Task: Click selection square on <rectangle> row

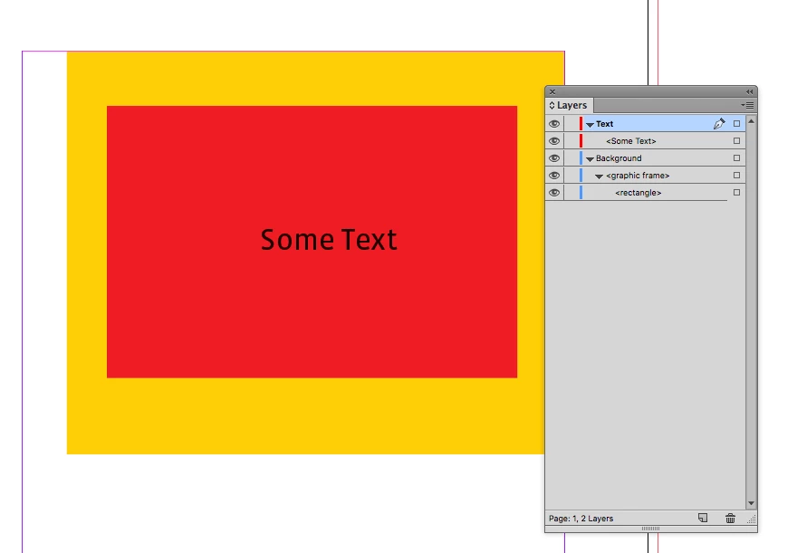Action: 736,193
